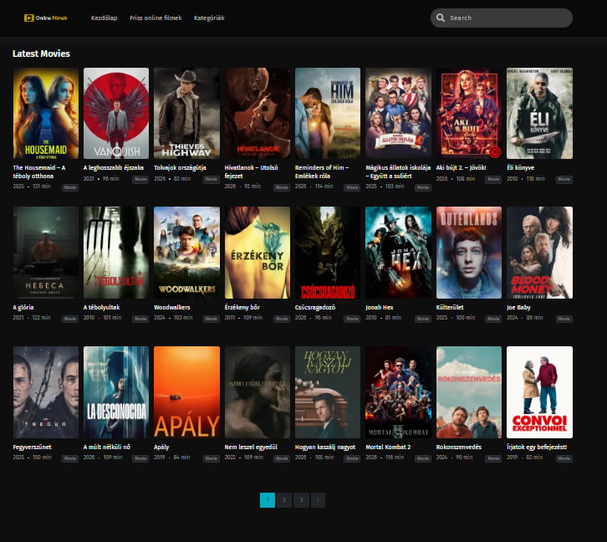
Task: Click the Joe Baby title link
Action: tap(518, 308)
